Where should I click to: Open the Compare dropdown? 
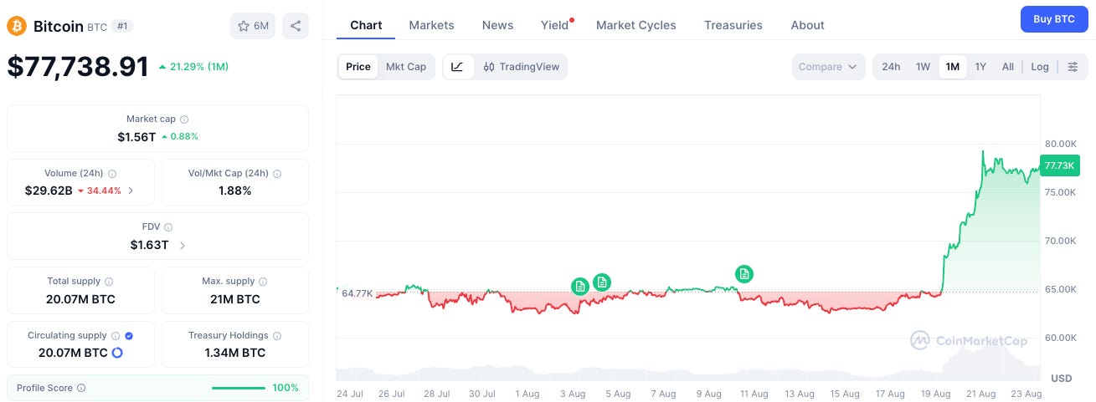(828, 67)
